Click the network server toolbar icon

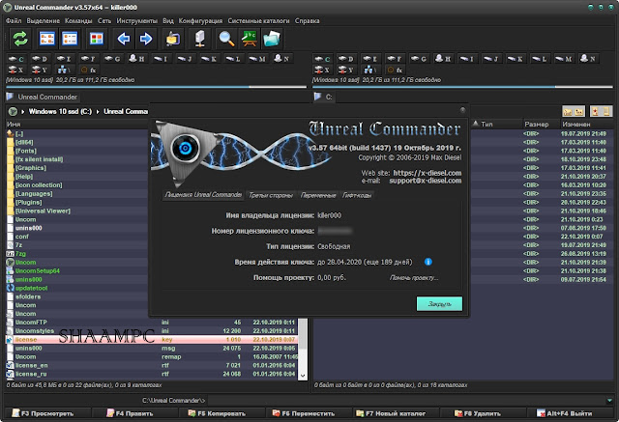[x=200, y=39]
